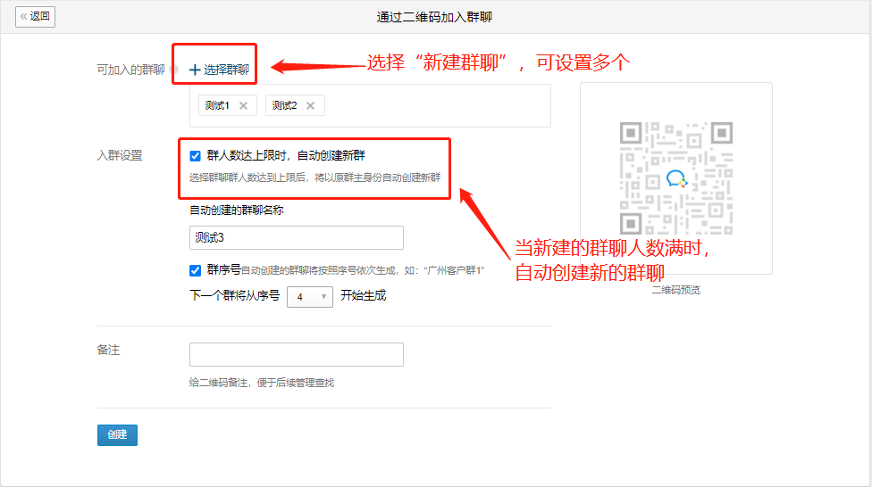Open the starting sequence number dropdown
The width and height of the screenshot is (872, 487).
(309, 297)
